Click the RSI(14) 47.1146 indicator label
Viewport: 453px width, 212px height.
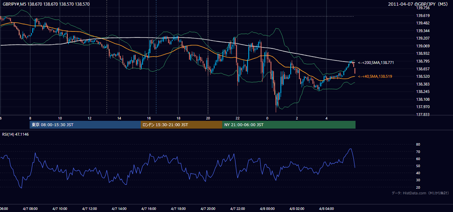(x=16, y=134)
